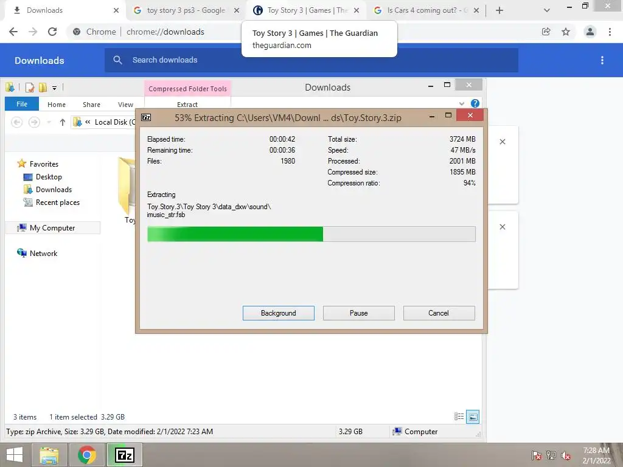Close the toy story 3 ps3 tab
Image resolution: width=623 pixels, height=467 pixels.
coord(237,10)
